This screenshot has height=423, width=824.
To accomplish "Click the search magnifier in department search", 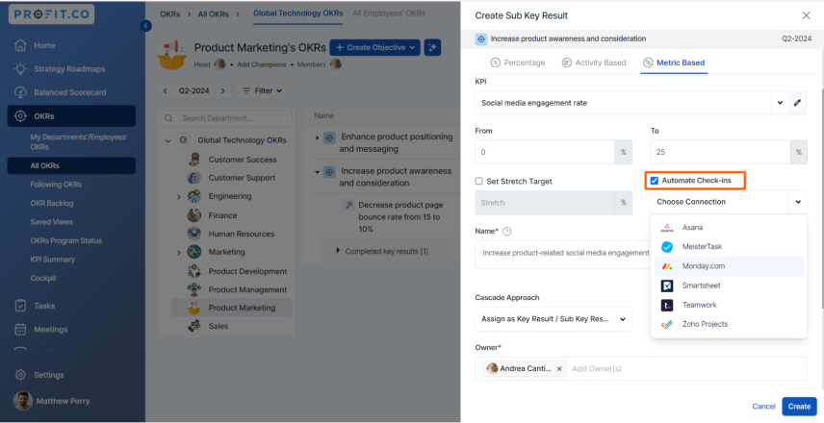I will click(x=168, y=118).
